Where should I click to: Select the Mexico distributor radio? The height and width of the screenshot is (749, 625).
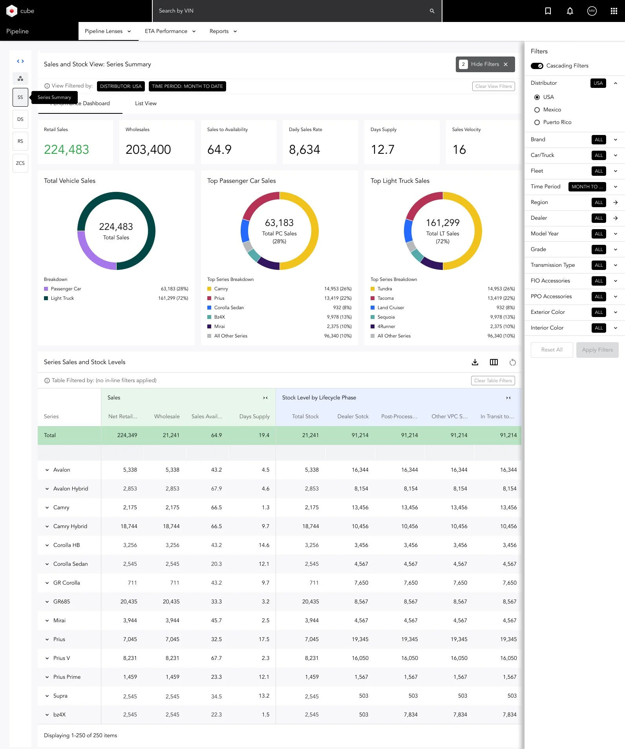pos(537,110)
